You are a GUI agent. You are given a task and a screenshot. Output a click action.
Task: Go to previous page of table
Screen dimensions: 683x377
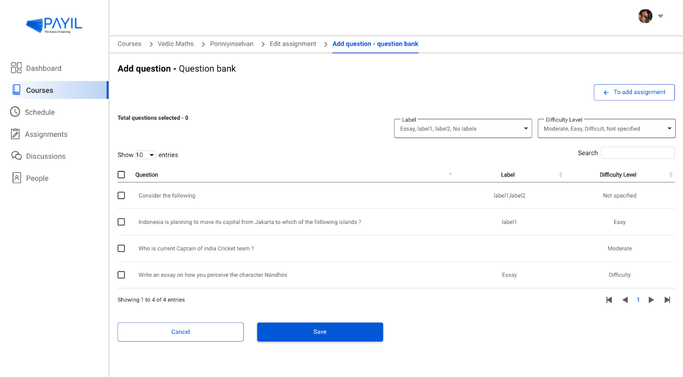coord(625,300)
